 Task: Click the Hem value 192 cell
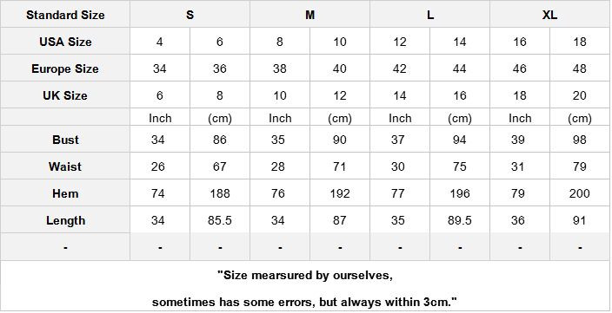point(340,193)
